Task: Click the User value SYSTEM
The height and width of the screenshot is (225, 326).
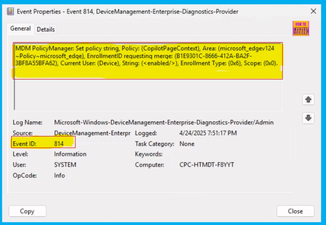Action: coord(65,165)
